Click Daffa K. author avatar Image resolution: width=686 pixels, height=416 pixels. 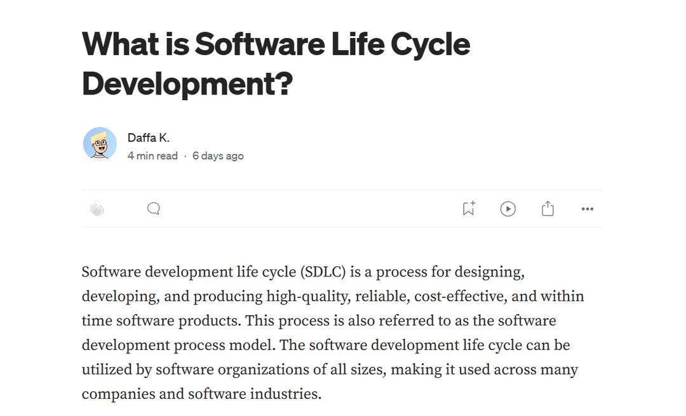(100, 144)
